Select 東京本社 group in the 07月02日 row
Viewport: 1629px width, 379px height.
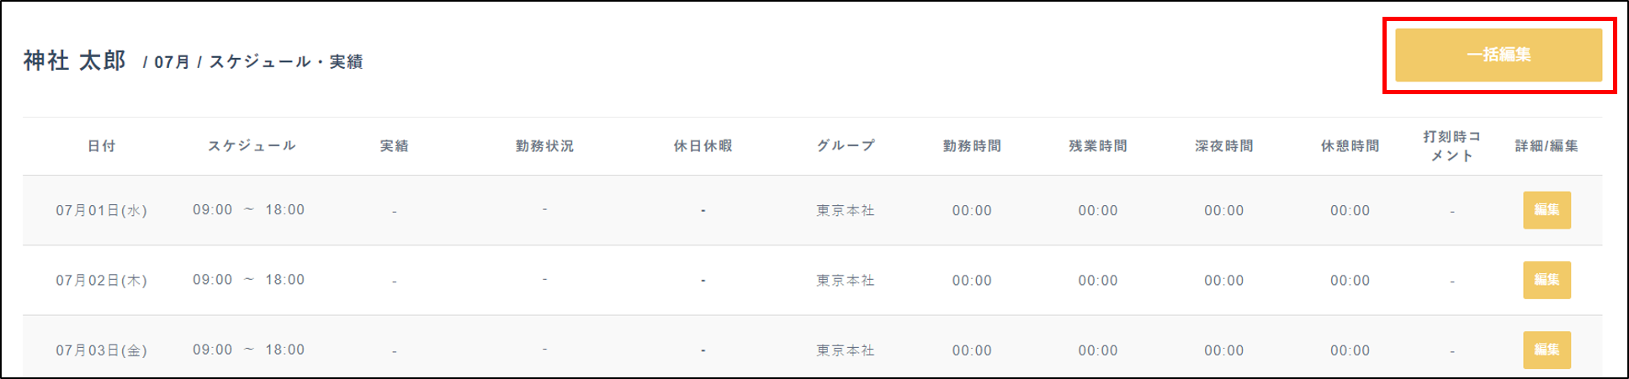pos(846,281)
